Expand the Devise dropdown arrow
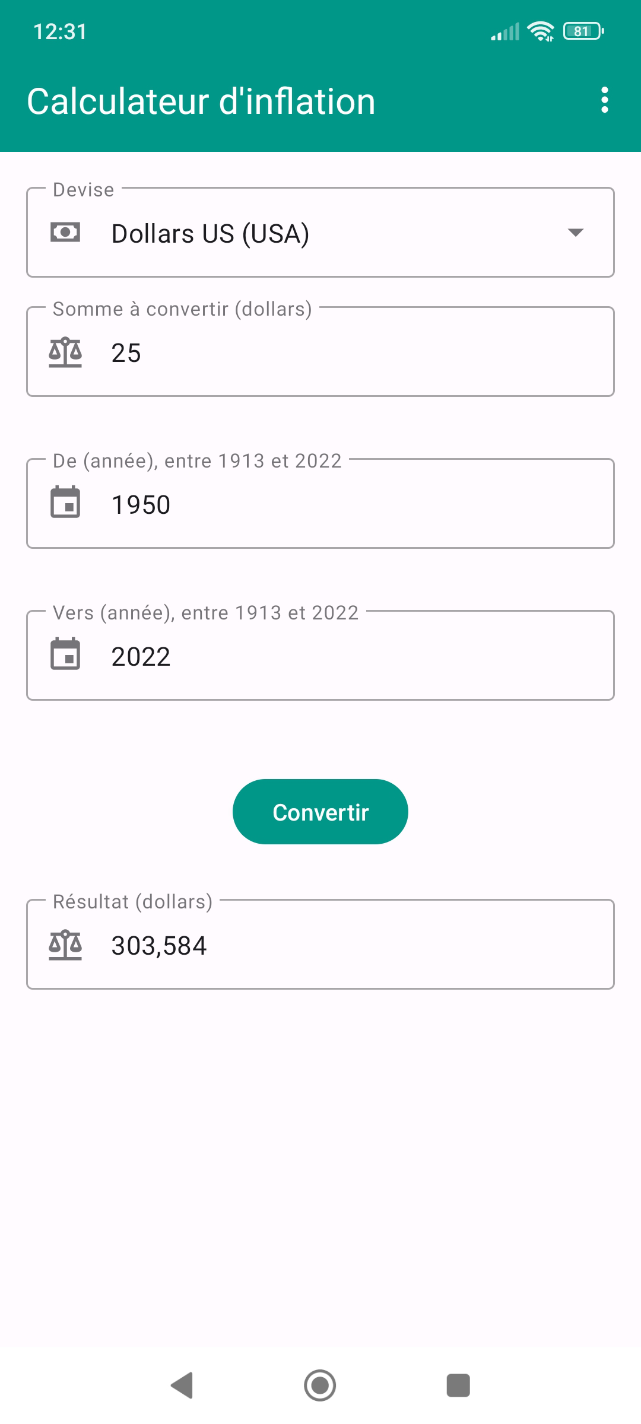This screenshot has height=1424, width=641. pos(575,232)
